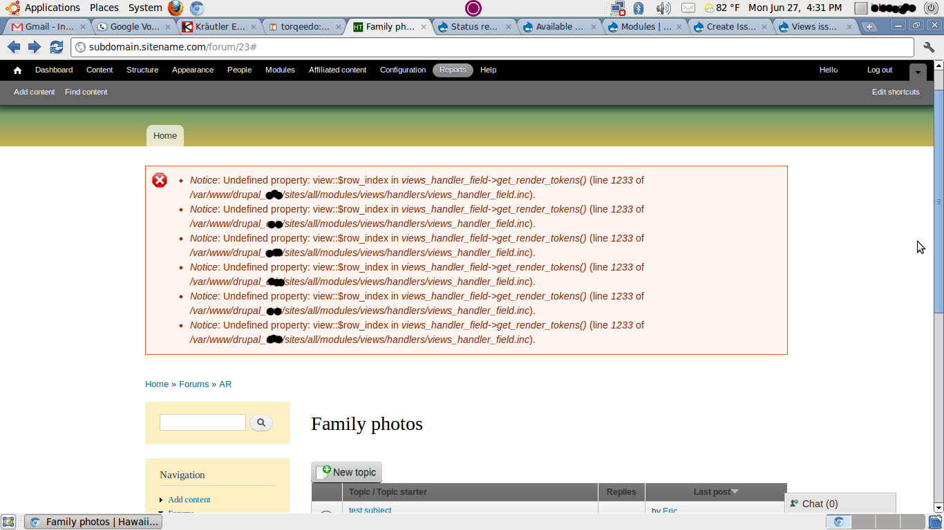Toggle open the Chat (0) panel
Viewport: 944px width, 530px height.
[x=820, y=503]
